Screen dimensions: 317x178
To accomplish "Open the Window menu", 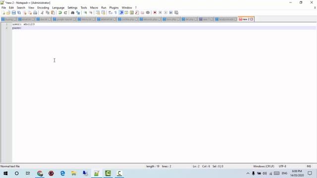I will [127, 8].
